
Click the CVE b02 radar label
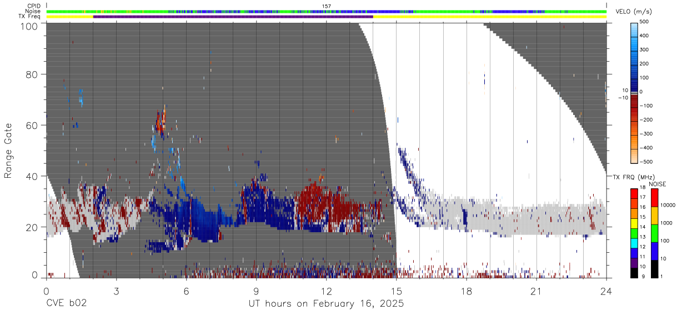tap(67, 303)
